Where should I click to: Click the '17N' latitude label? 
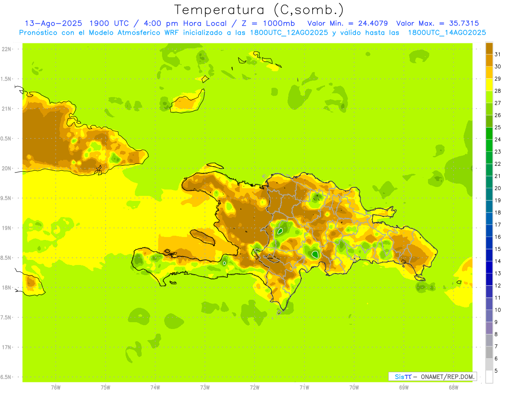point(7,347)
